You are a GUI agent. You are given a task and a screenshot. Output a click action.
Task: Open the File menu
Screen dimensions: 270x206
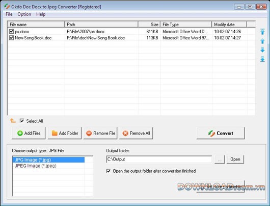[9, 14]
